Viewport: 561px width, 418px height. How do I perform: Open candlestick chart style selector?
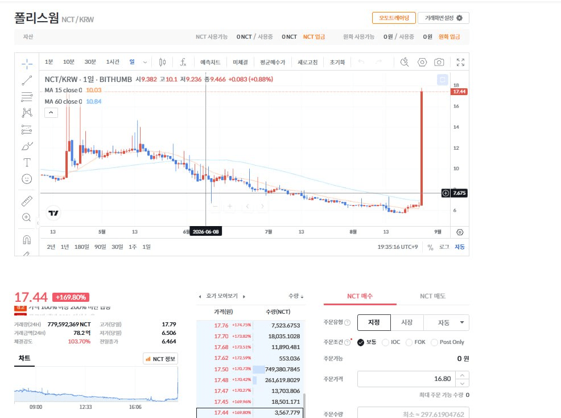[162, 62]
